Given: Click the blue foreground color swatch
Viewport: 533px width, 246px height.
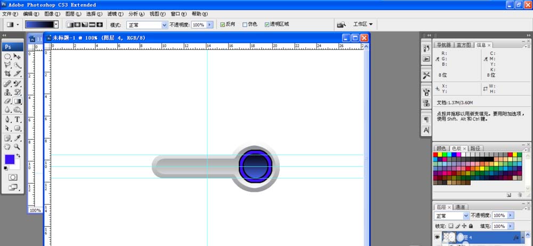Looking at the screenshot, I should point(10,159).
